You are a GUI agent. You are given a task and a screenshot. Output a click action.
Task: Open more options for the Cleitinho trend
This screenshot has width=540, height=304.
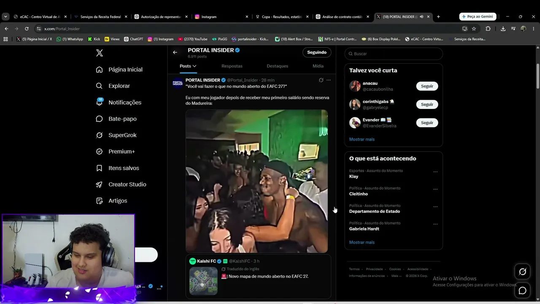tap(435, 189)
